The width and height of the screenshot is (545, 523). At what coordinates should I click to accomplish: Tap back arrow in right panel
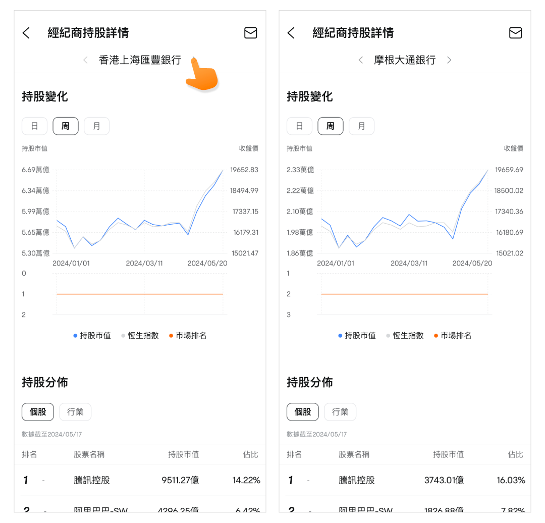tap(291, 33)
